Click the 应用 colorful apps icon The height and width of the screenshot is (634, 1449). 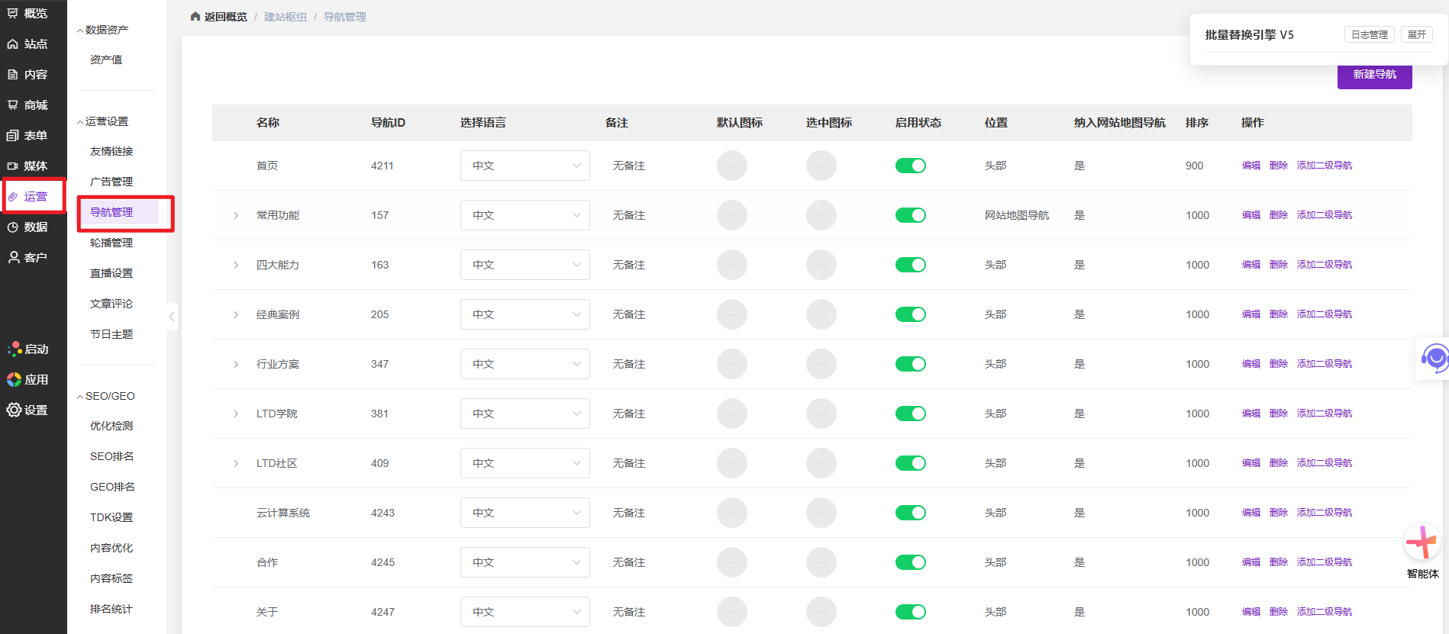tap(14, 380)
